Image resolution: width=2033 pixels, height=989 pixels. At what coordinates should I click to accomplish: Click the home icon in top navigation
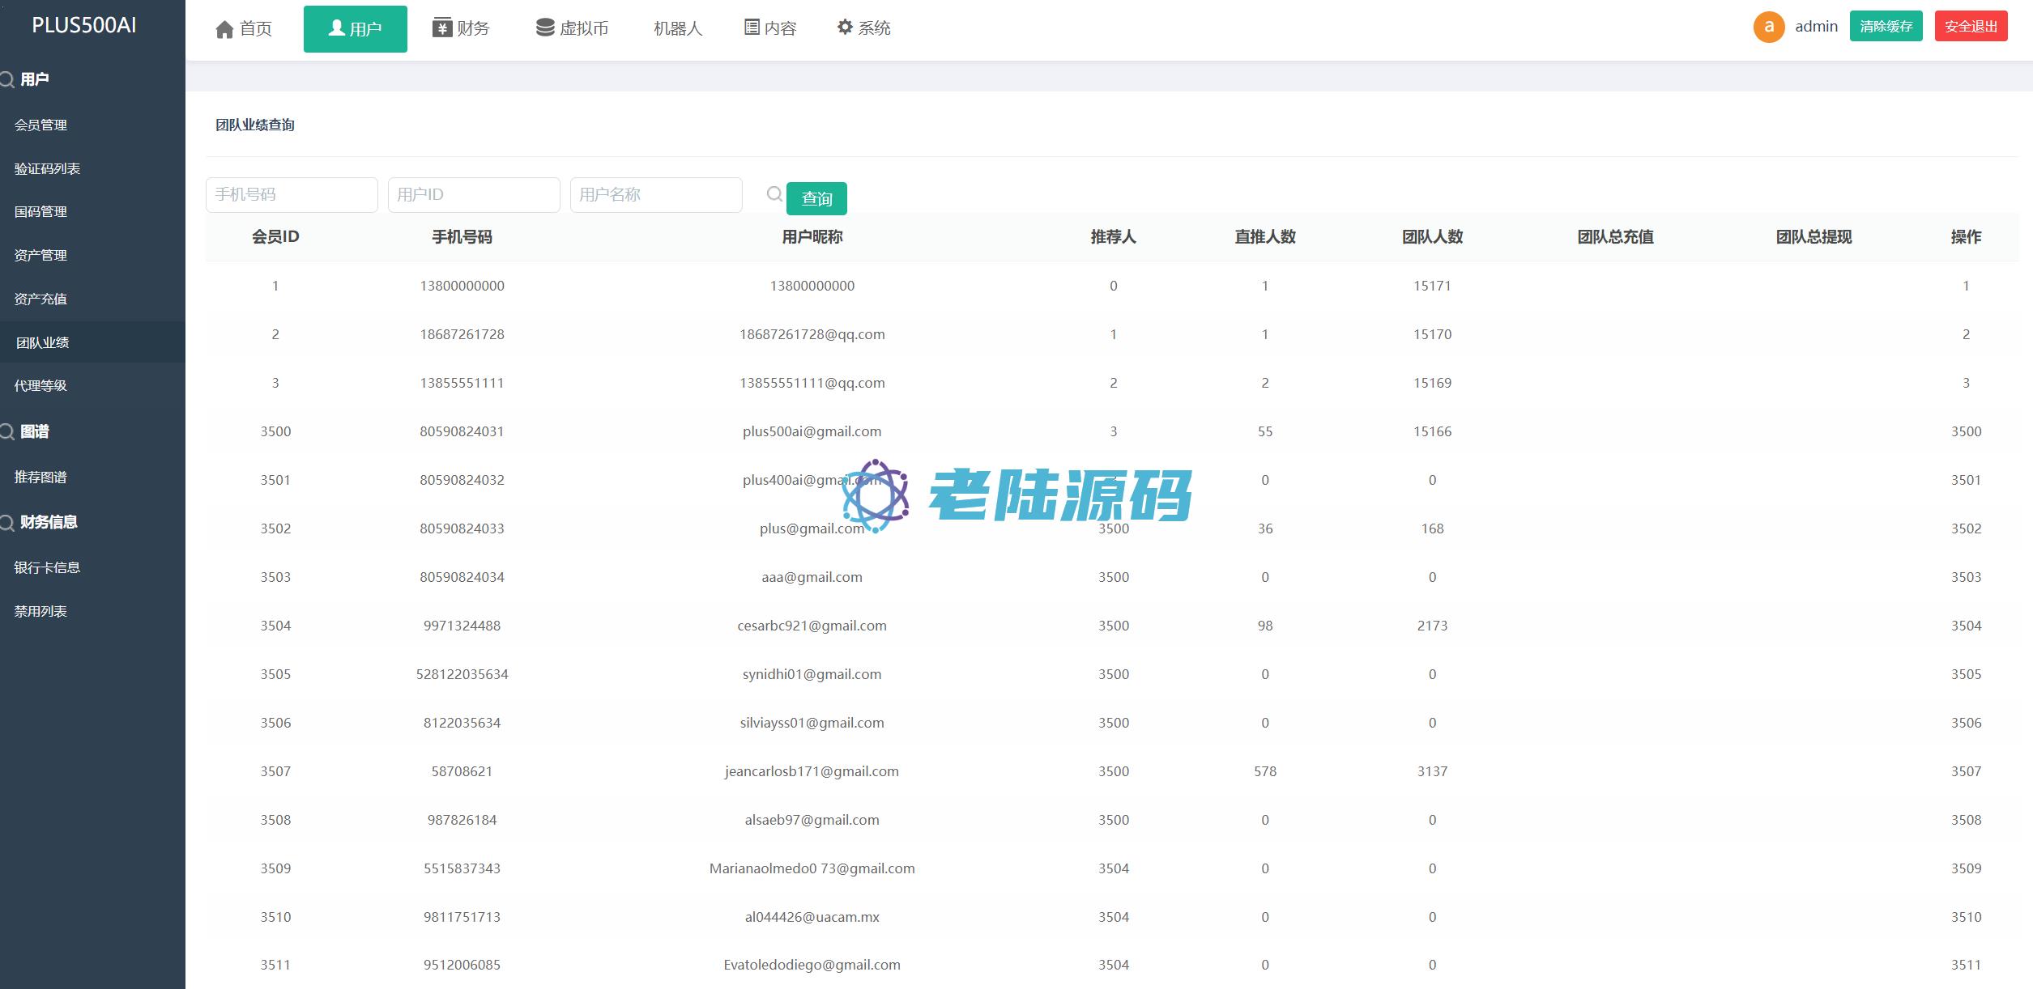click(x=224, y=29)
